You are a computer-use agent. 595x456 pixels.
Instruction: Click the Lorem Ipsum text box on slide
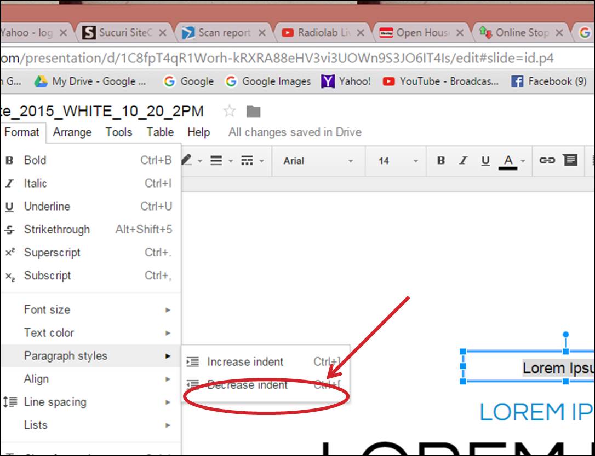tap(528, 367)
